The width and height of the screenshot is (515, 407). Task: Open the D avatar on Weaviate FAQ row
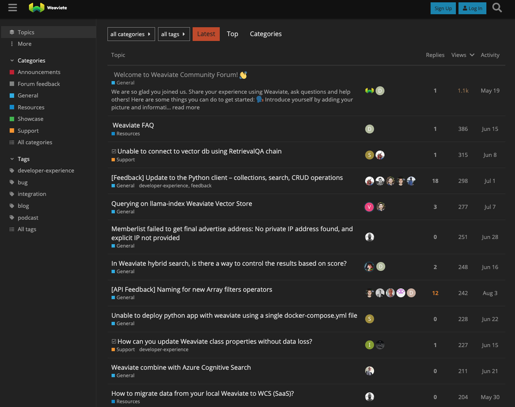coord(369,129)
